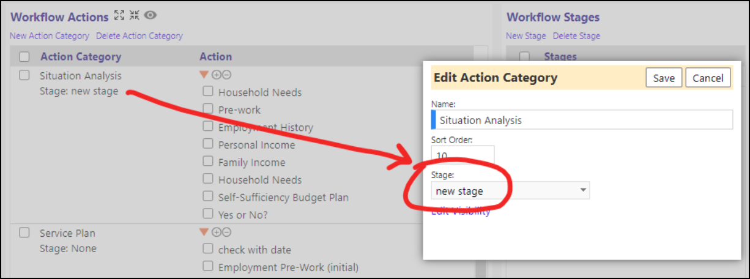Click the plus icon in Situation Analysis row
The height and width of the screenshot is (279, 750).
coord(216,75)
